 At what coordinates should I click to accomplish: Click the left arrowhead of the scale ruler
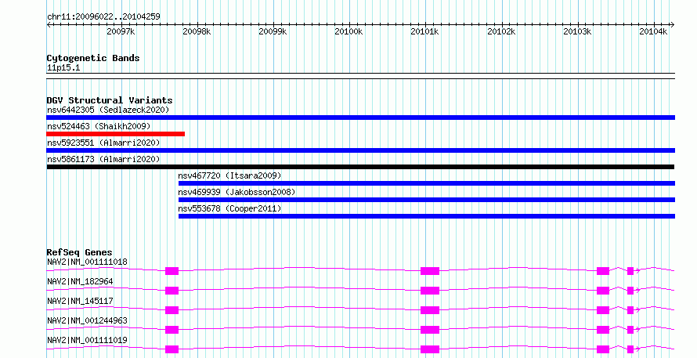(49, 24)
